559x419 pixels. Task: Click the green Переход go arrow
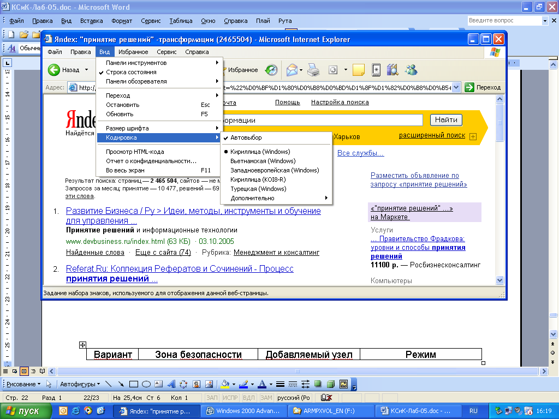pyautogui.click(x=469, y=87)
